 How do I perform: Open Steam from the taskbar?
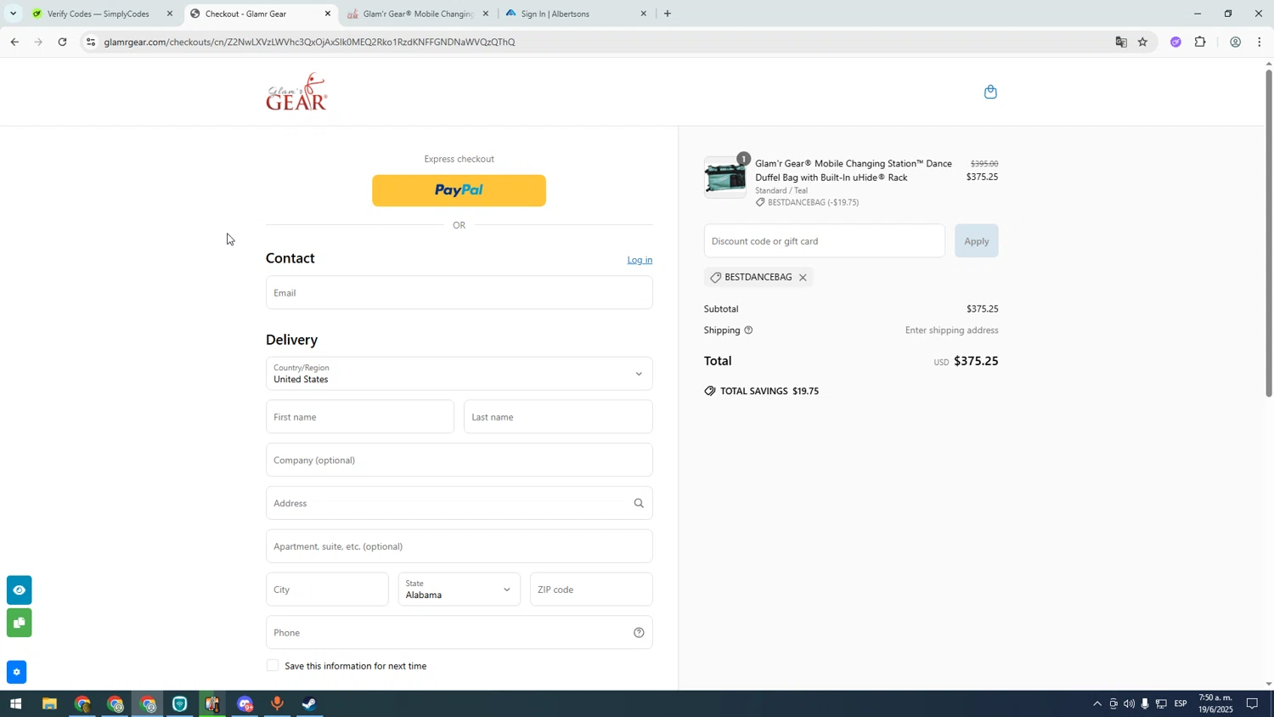coord(310,704)
